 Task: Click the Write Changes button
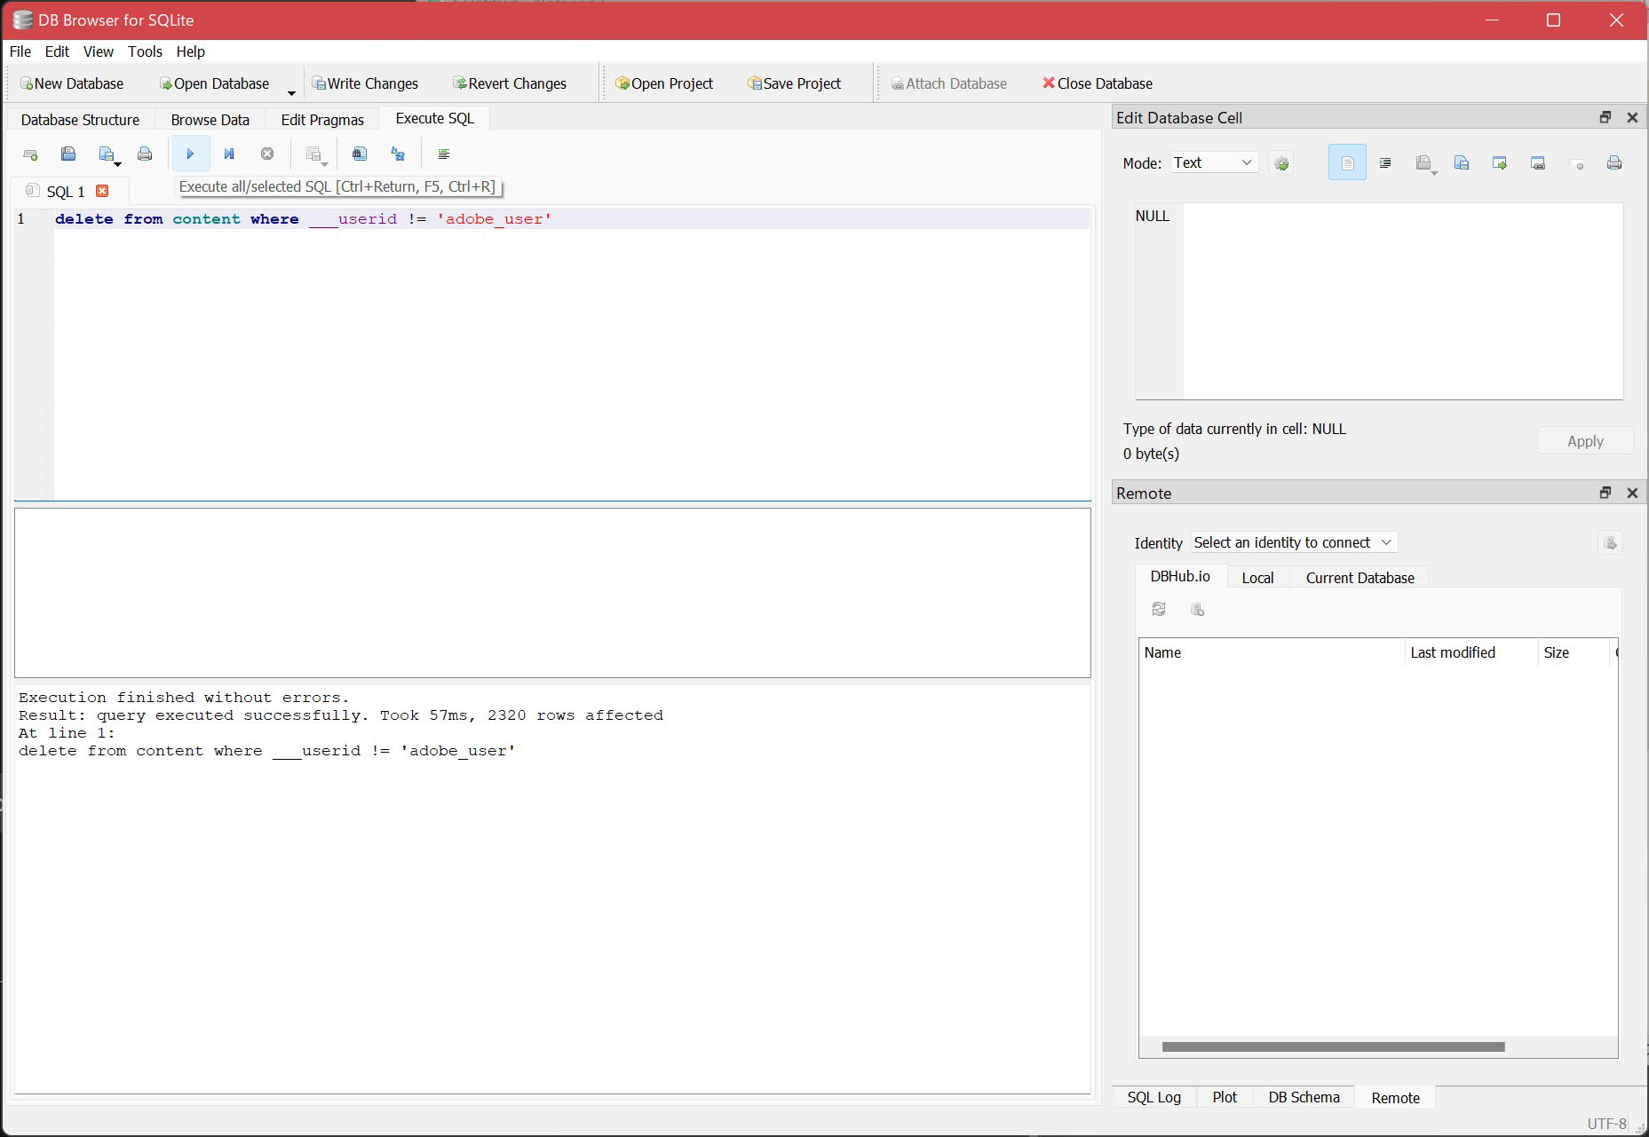tap(365, 83)
